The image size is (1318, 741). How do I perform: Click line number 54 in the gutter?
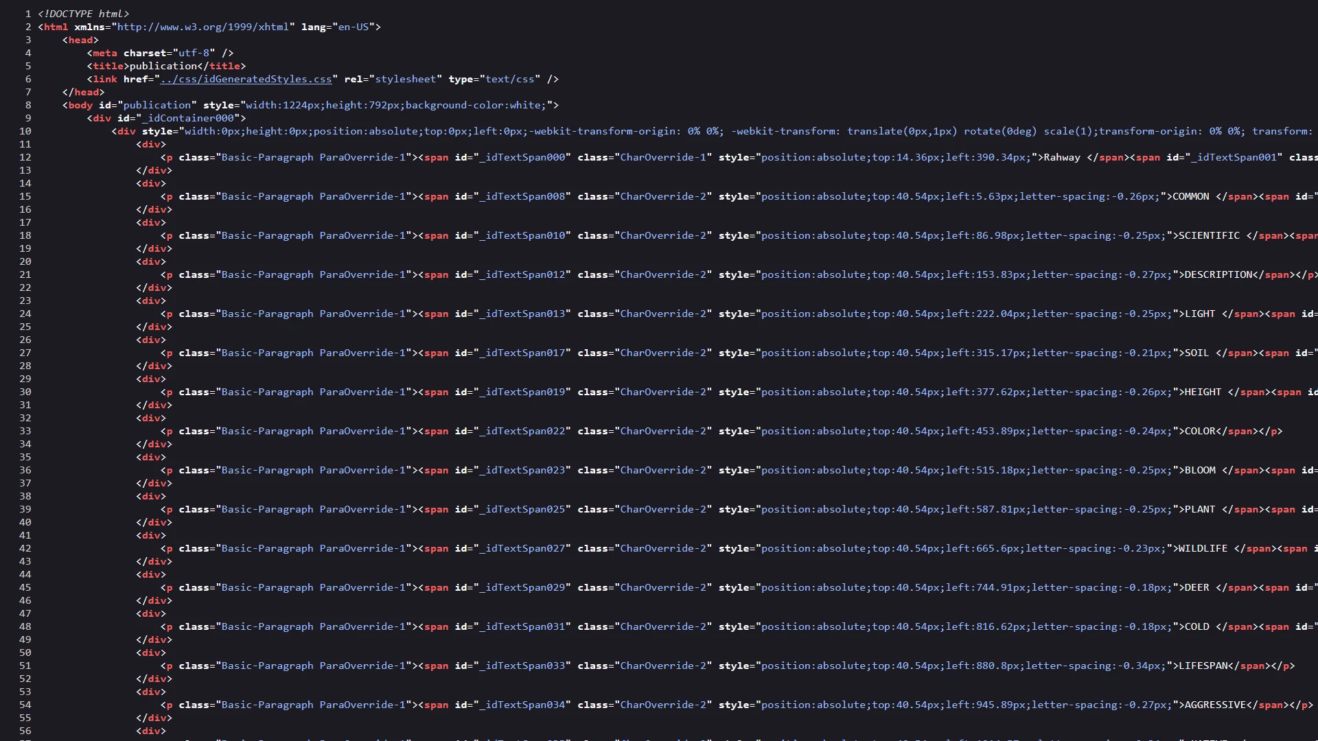(x=25, y=705)
